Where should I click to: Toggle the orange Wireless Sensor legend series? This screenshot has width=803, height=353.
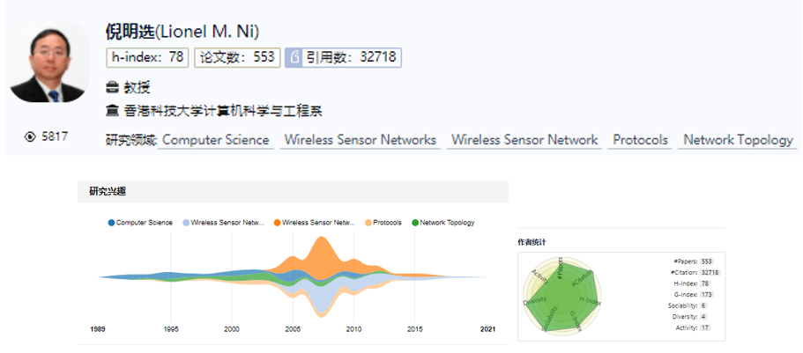[315, 223]
